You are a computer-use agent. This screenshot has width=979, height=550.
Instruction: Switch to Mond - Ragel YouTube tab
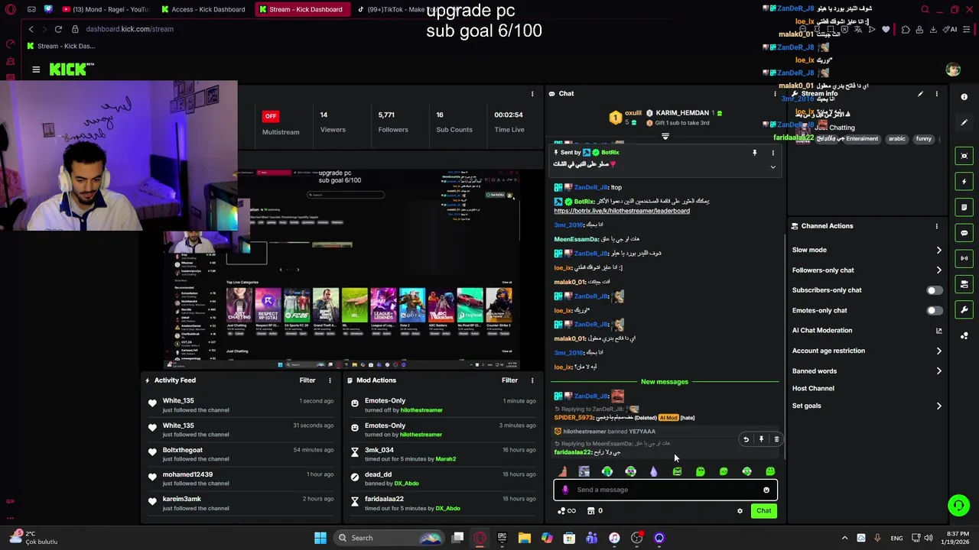105,10
